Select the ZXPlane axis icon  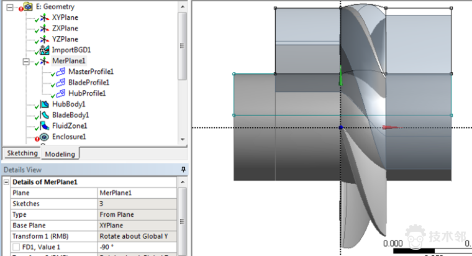[x=44, y=29]
